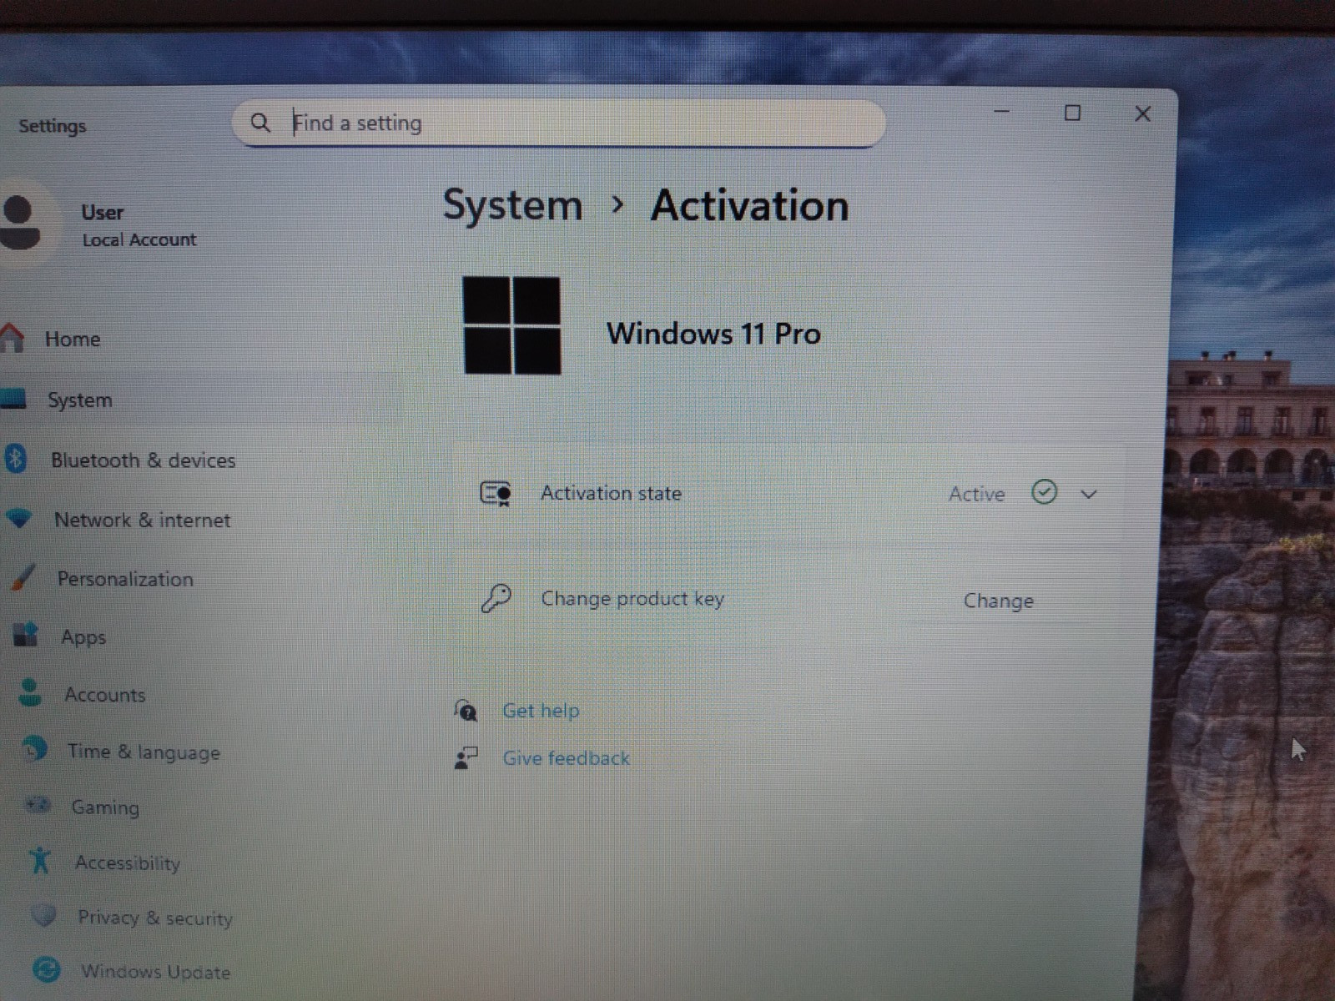Open Gaming settings
Image resolution: width=1335 pixels, height=1001 pixels.
[105, 807]
